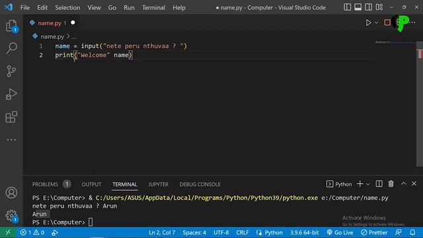
Task: Kill terminal with trash icon
Action: (391, 184)
